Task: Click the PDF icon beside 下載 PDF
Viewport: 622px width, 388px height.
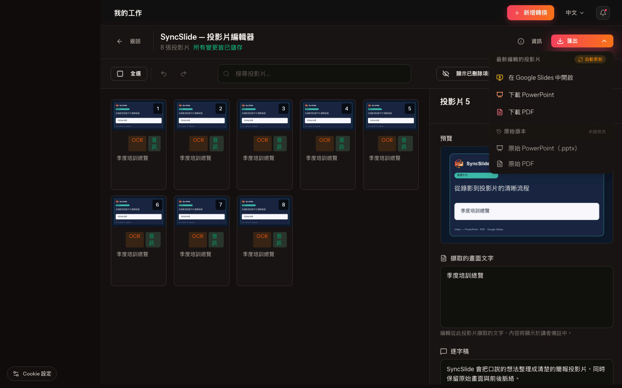Action: (500, 112)
